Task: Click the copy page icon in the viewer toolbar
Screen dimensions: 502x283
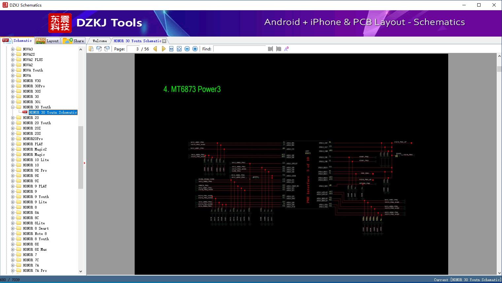Action: click(x=91, y=49)
